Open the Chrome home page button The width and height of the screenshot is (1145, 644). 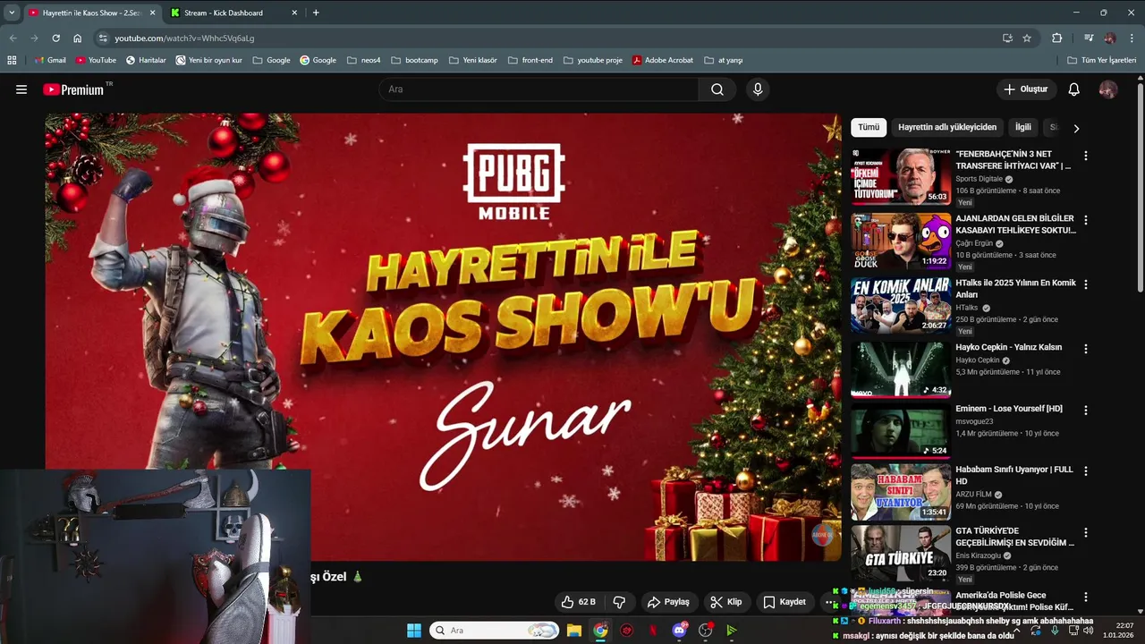coord(77,38)
